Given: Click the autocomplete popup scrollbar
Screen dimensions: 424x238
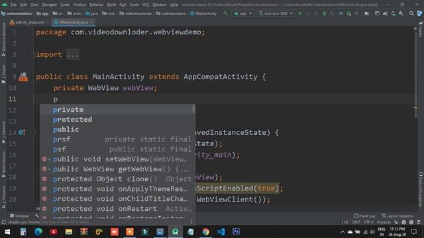Looking at the screenshot, I should point(193,109).
